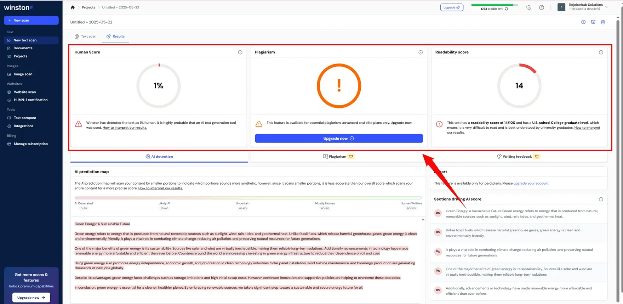Open Website scan in the sidebar
This screenshot has height=304, width=623.
click(25, 92)
